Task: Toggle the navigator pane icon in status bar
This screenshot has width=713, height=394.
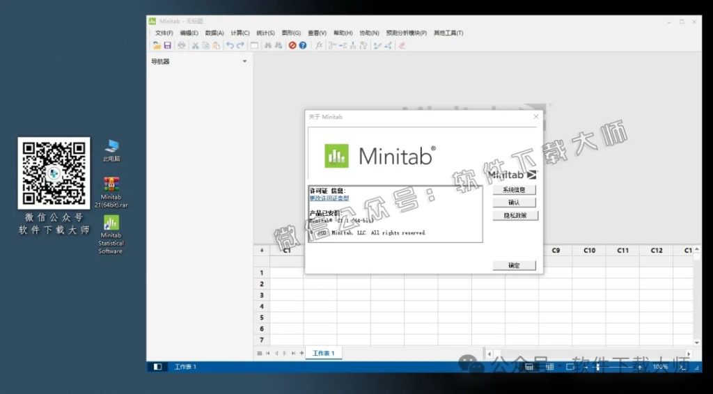Action: tap(158, 367)
